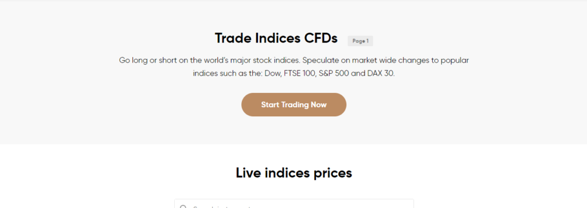Click the Trade Indices CFDs heading
Viewport: 587px width, 208px height.
276,38
